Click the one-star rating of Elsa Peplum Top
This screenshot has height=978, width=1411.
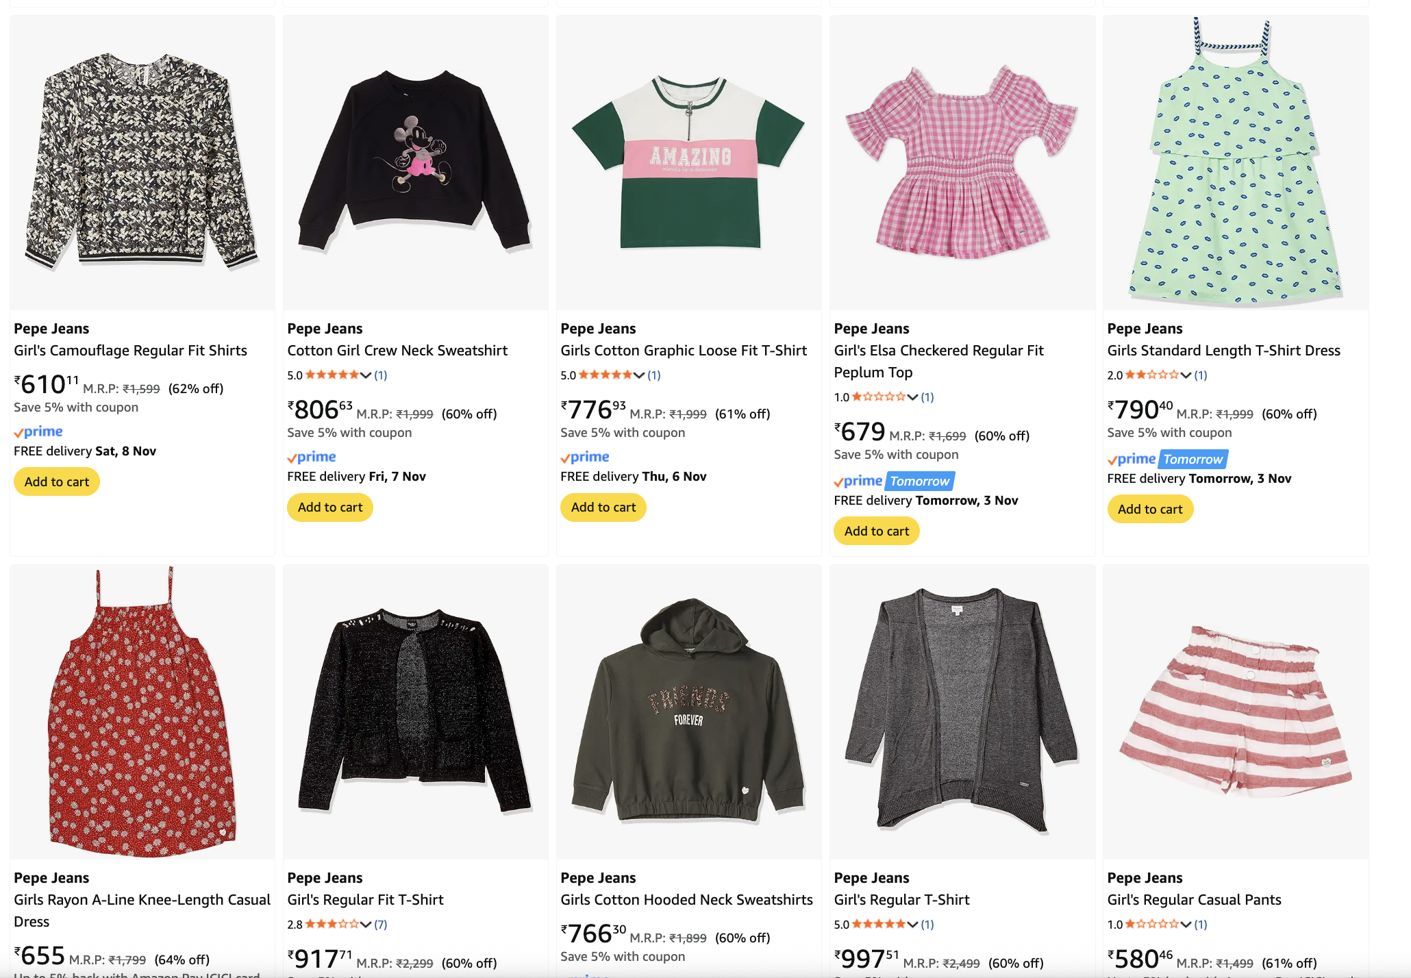coord(879,397)
